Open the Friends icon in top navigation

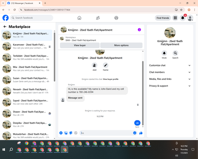(x=98, y=18)
